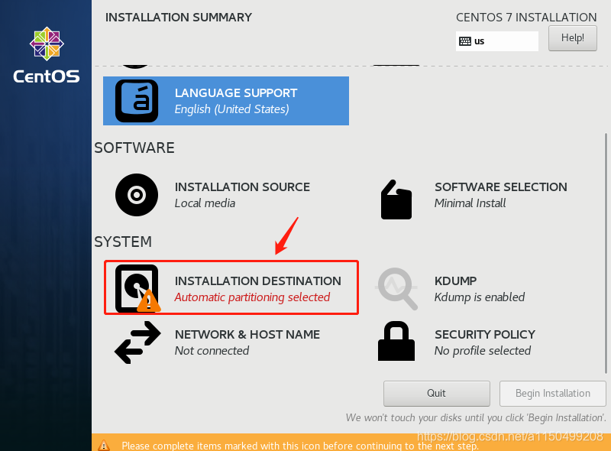Click the 'Minimal Install' status text
Viewport: 611px width, 451px height.
pyautogui.click(x=470, y=203)
